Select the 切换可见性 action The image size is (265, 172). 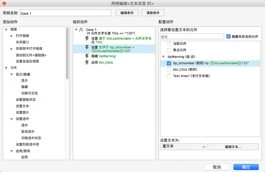coord(30,93)
